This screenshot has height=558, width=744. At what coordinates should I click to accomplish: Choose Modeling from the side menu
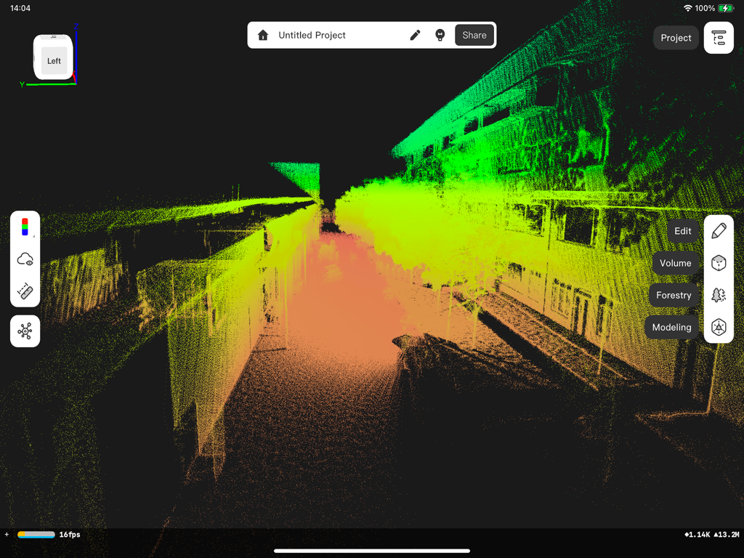click(x=671, y=327)
